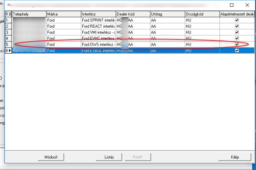Select the Ford SPRINT interfész cell
The image size is (256, 170).
[x=98, y=20]
